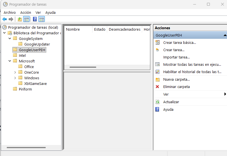Open the Ver menu in menu bar
The height and width of the screenshot is (156, 227).
[x=38, y=13]
